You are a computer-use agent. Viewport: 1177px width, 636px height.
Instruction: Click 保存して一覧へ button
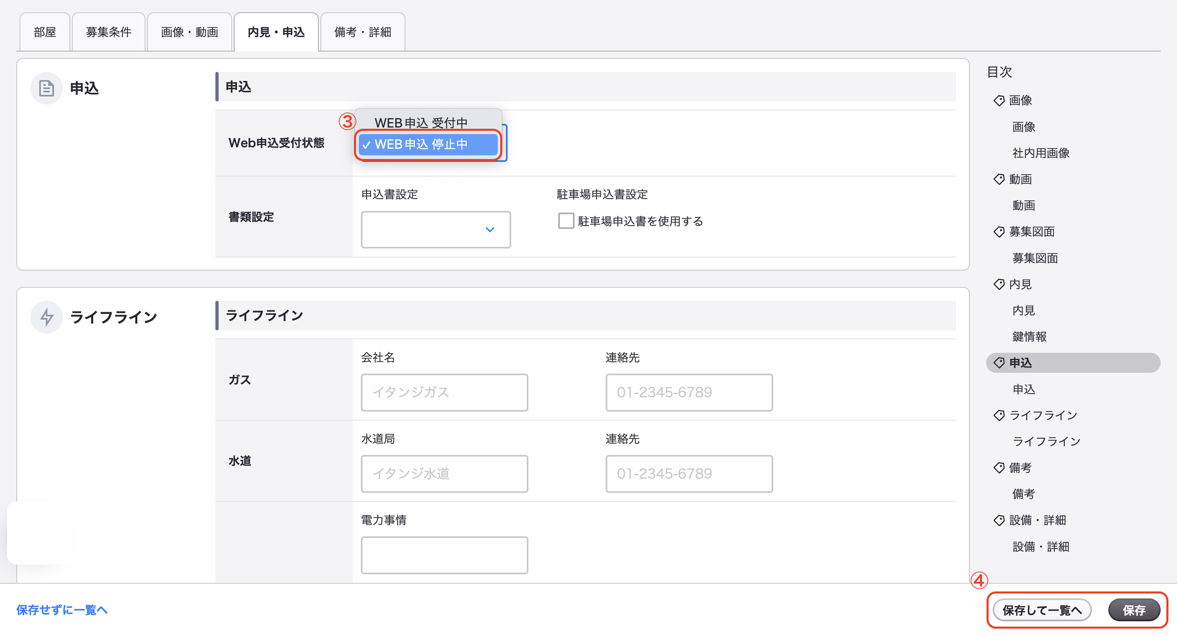click(1042, 610)
